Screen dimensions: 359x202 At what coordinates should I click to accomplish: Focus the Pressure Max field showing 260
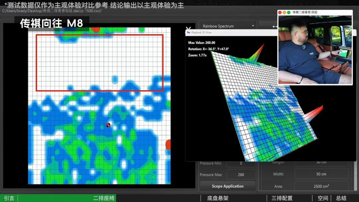click(x=241, y=174)
